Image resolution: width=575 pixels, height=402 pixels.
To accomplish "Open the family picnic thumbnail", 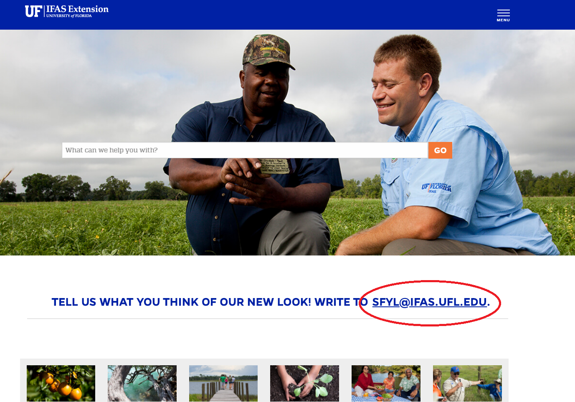I will [386, 383].
